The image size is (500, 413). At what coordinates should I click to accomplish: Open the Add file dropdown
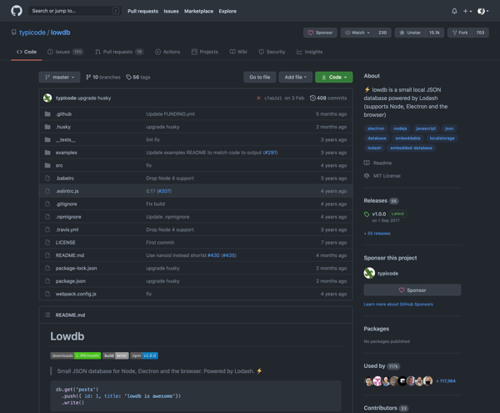295,78
